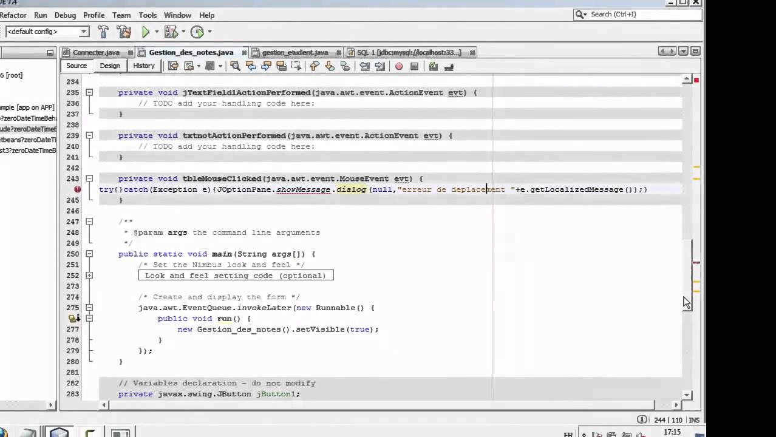
Task: Switch to the Connecter.java tab
Action: click(96, 52)
